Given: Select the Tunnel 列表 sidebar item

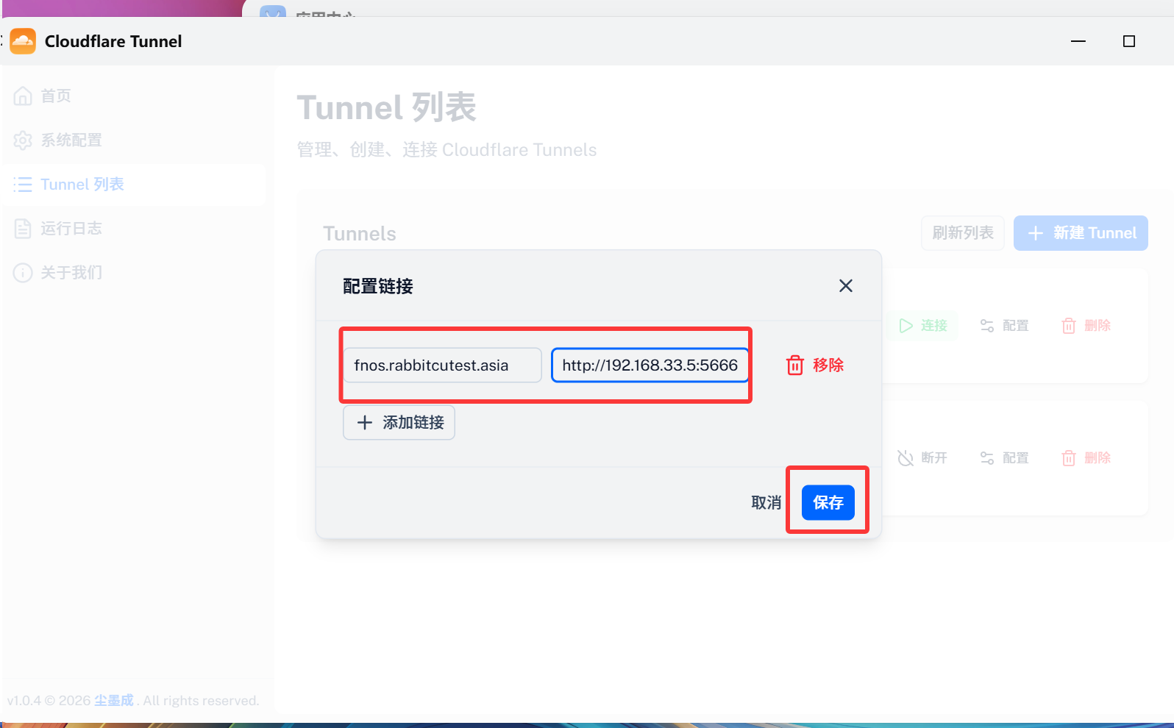Looking at the screenshot, I should (x=82, y=185).
